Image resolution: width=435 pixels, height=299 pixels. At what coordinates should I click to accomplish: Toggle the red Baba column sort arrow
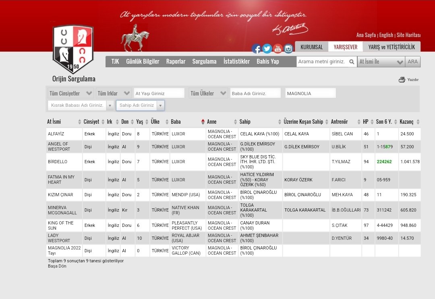coord(203,122)
